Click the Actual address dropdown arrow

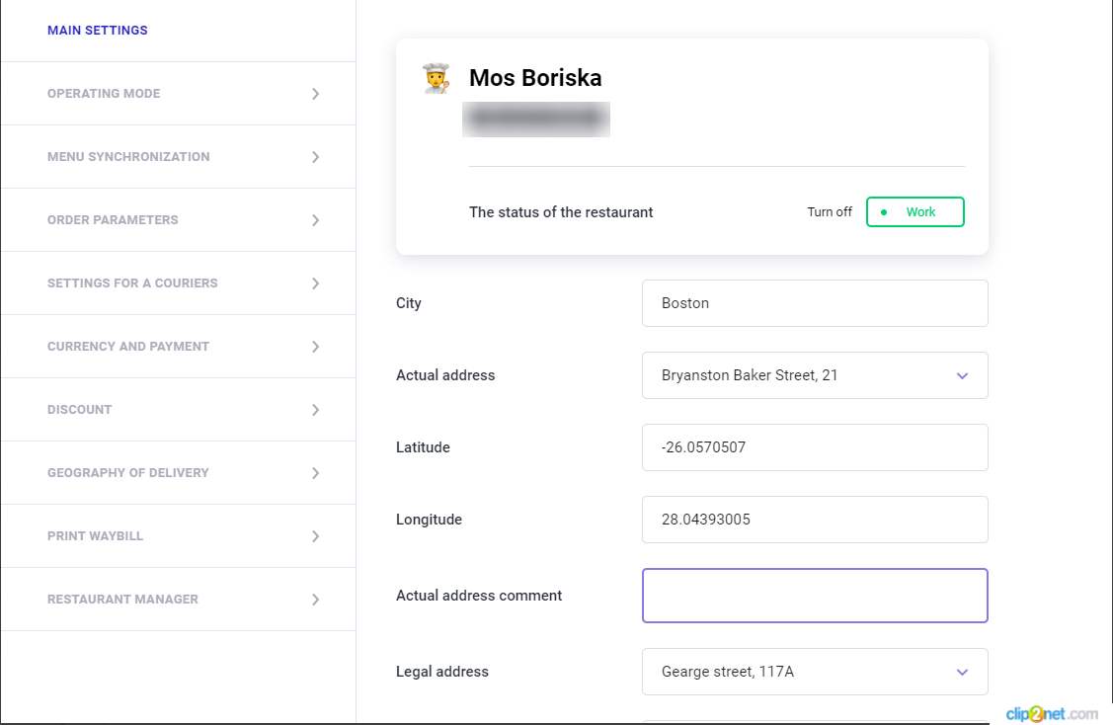962,375
